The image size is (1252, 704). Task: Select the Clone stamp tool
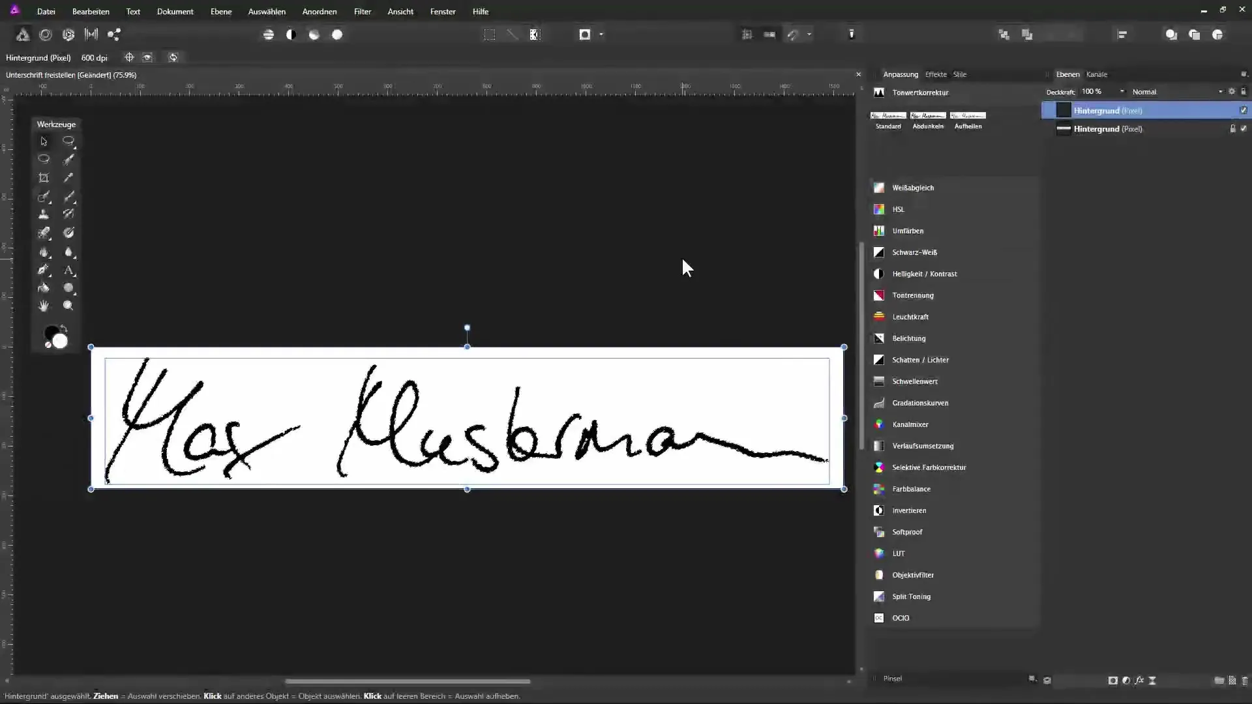click(44, 214)
